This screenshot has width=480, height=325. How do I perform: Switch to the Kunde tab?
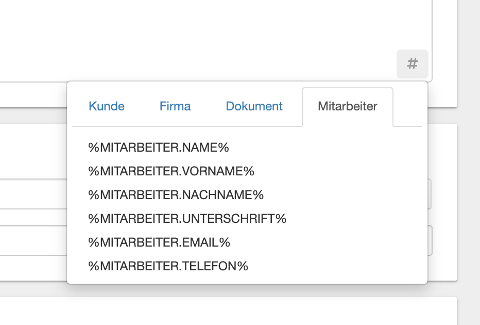107,106
